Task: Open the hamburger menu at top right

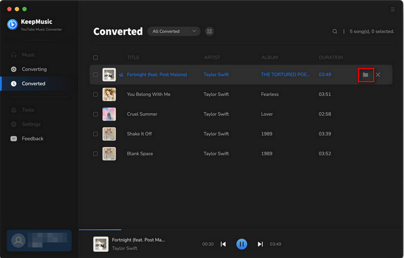Action: (x=393, y=10)
